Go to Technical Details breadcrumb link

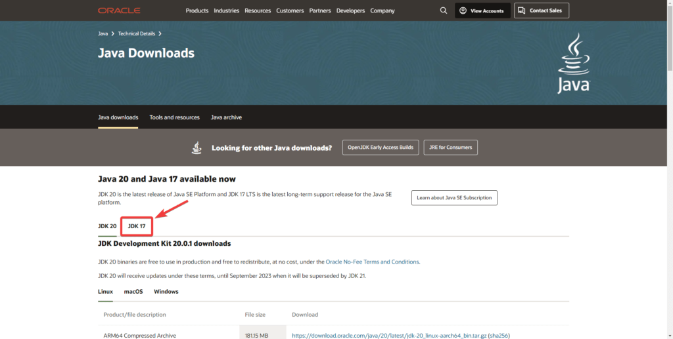[137, 33]
